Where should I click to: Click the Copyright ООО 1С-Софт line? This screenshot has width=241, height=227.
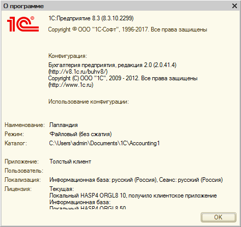[127, 29]
